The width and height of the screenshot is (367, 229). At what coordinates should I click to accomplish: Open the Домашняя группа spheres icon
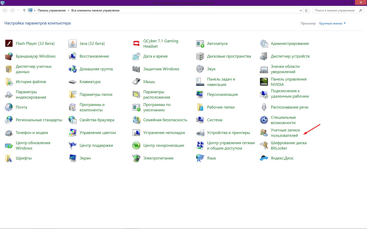(x=73, y=69)
